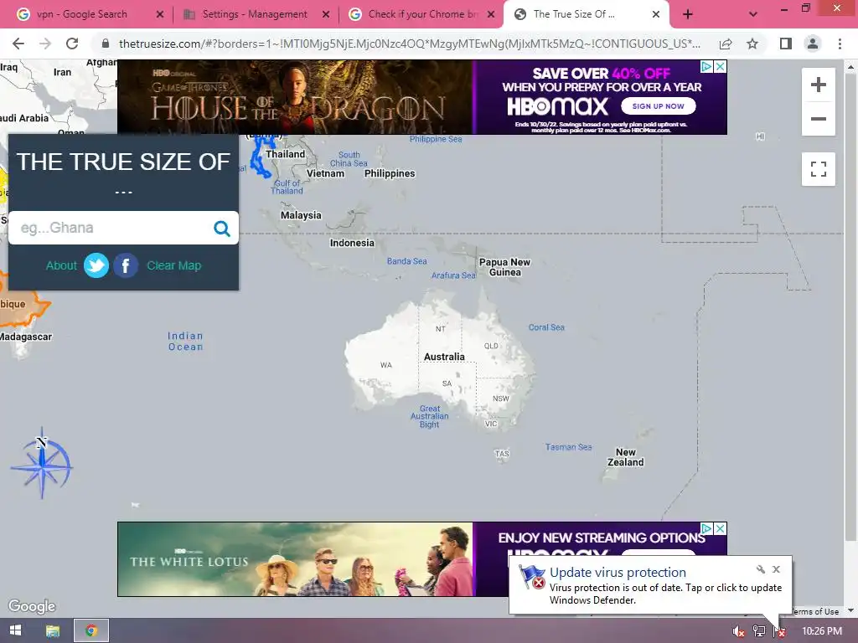Open Action Center flag tray icon

(779, 631)
